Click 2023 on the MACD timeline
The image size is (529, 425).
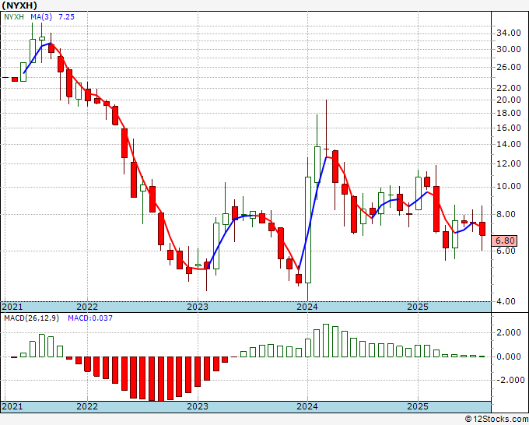pyautogui.click(x=198, y=406)
